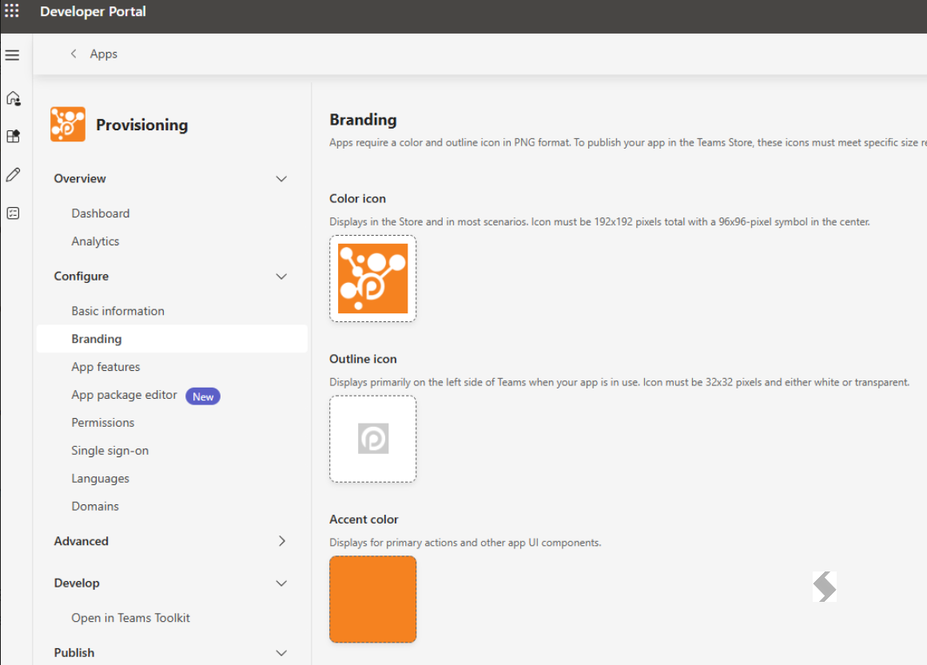Upload a new Outline icon image
The height and width of the screenshot is (665, 927).
[x=373, y=439]
